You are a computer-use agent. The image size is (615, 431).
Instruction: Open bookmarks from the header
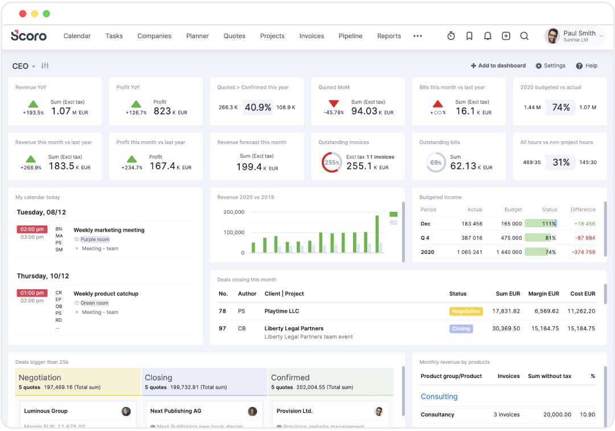pos(469,35)
